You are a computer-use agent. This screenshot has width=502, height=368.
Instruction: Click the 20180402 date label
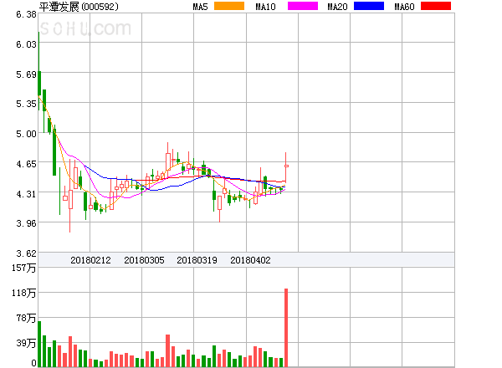click(250, 260)
